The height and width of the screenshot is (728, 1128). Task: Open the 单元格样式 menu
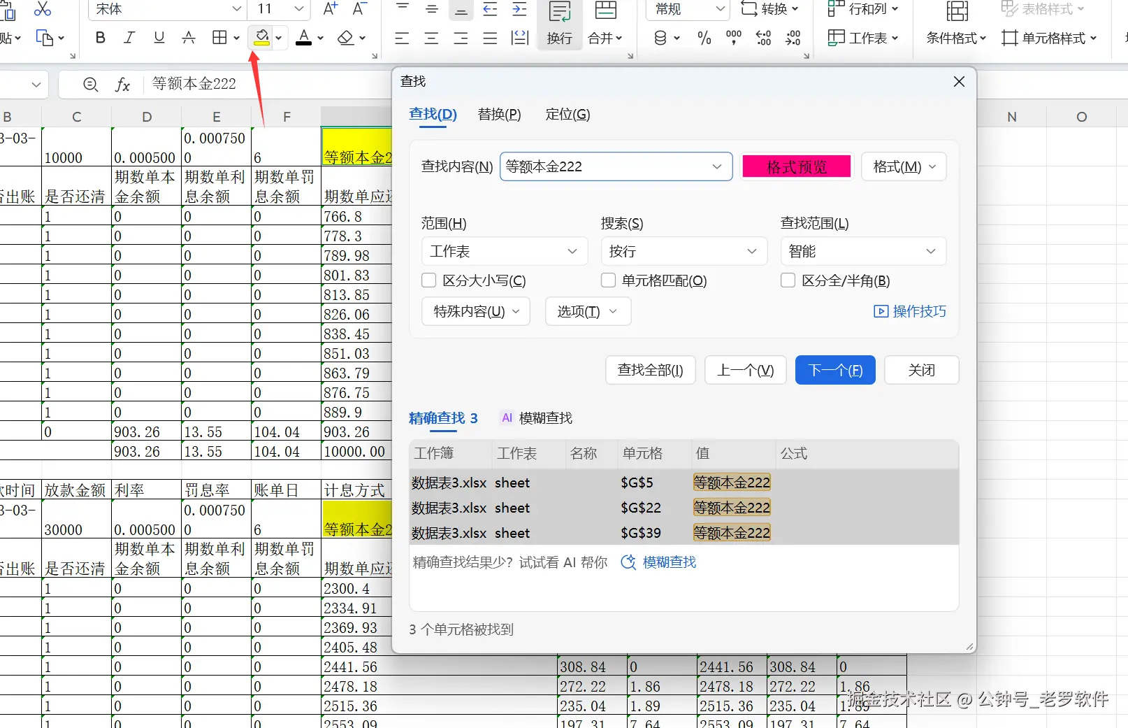pyautogui.click(x=1049, y=38)
